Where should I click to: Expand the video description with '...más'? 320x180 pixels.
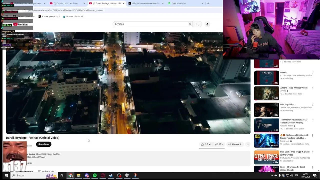click(30, 163)
